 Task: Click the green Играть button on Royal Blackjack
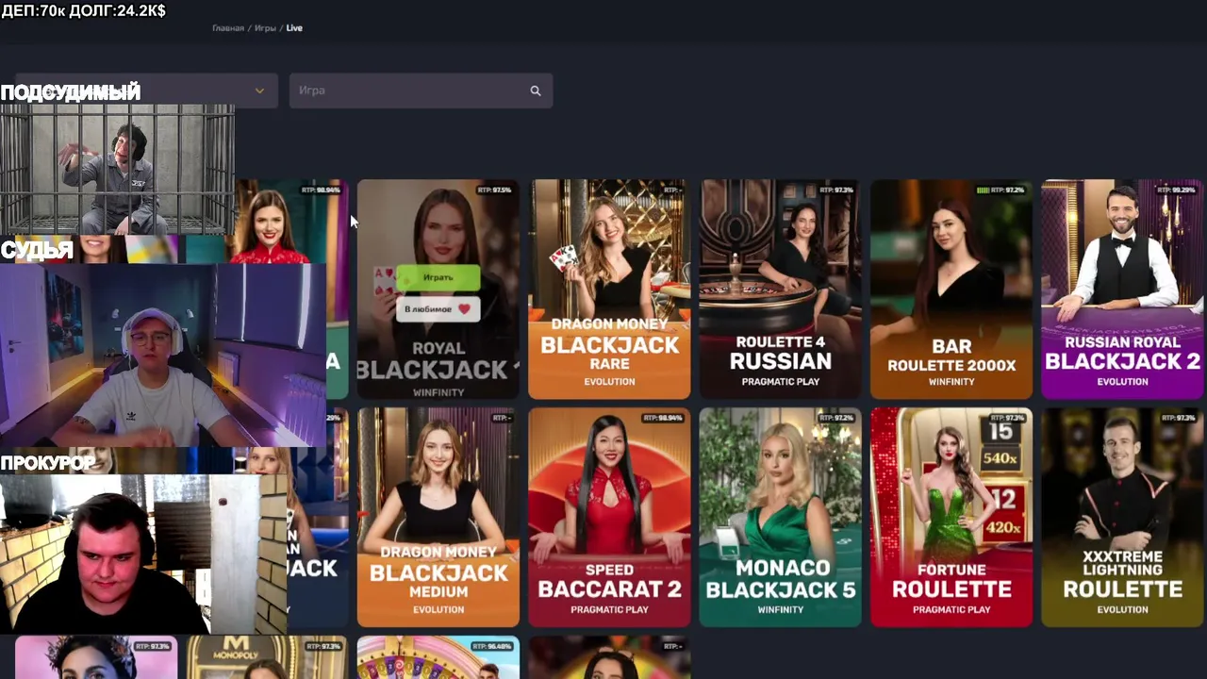coord(438,277)
